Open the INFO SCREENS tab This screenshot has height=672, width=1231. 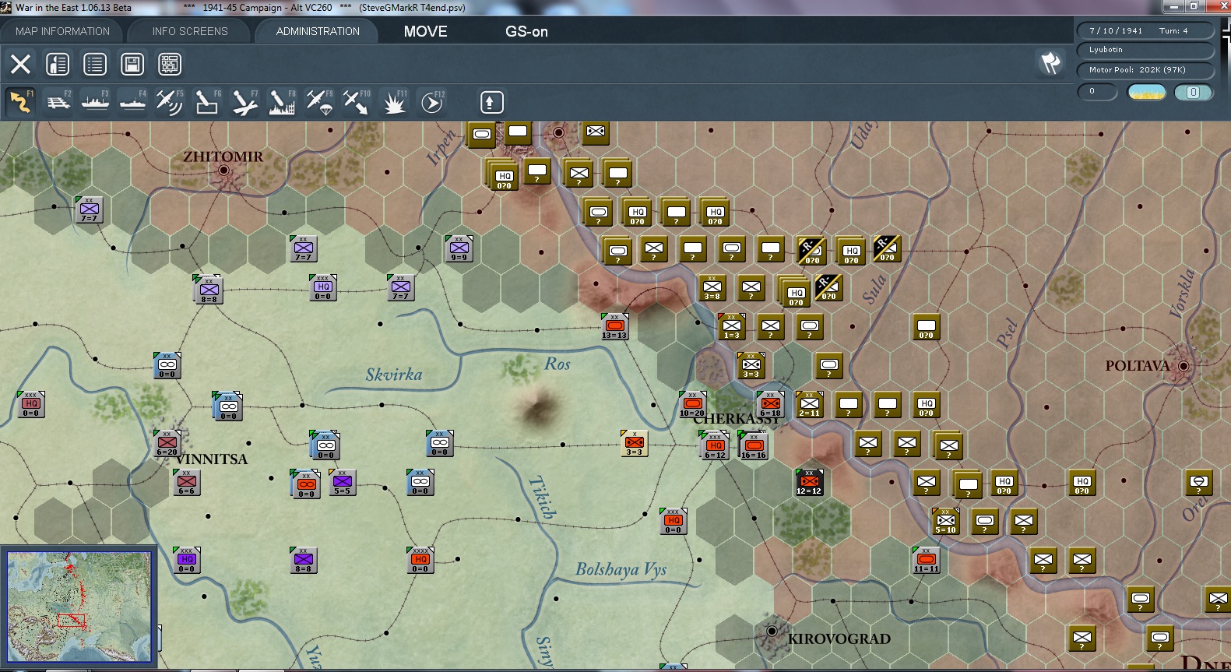(x=190, y=31)
